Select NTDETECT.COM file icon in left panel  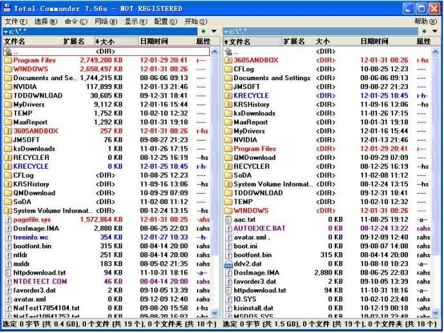pyautogui.click(x=8, y=282)
